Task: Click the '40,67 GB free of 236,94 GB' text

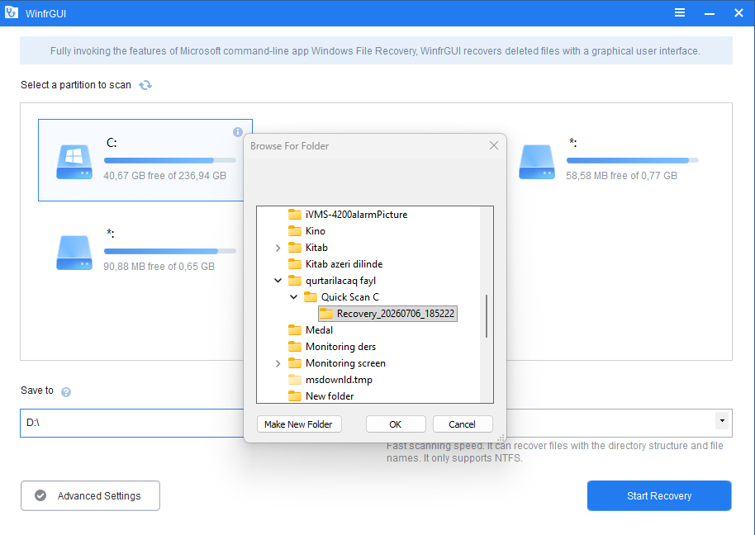Action: coord(164,176)
